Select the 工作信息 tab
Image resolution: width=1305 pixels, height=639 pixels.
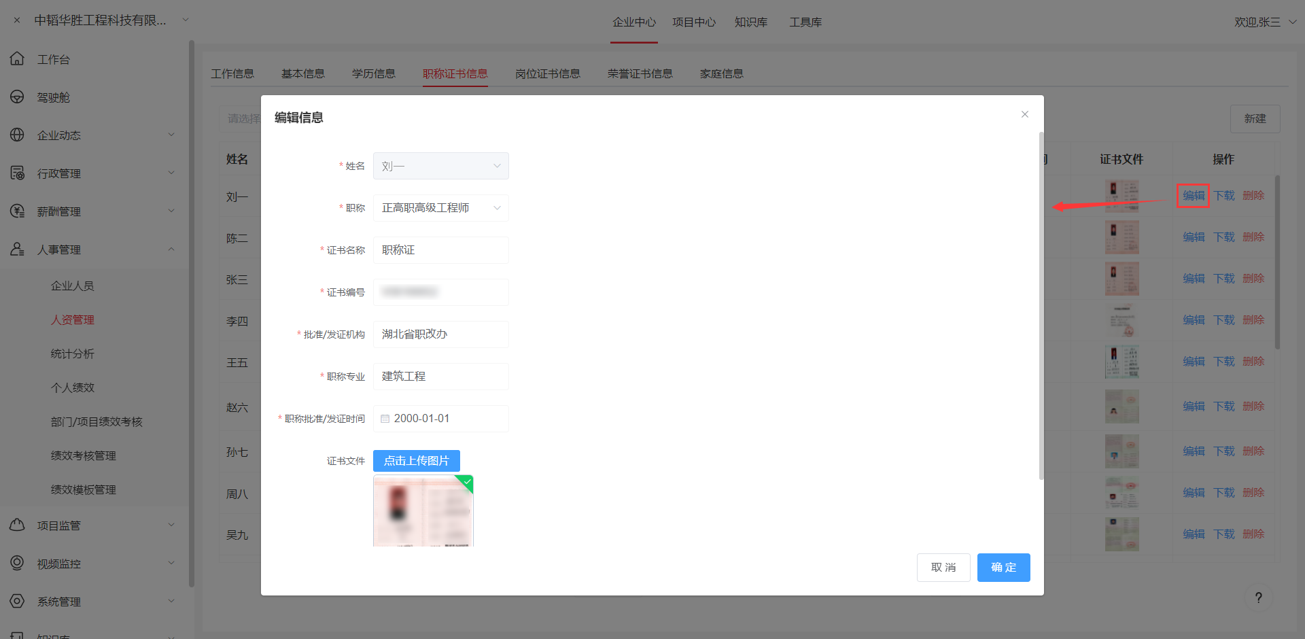coord(232,73)
